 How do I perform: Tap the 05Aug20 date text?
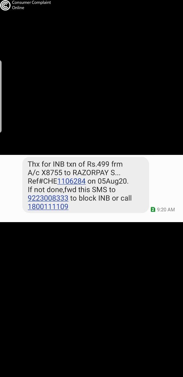[113, 181]
